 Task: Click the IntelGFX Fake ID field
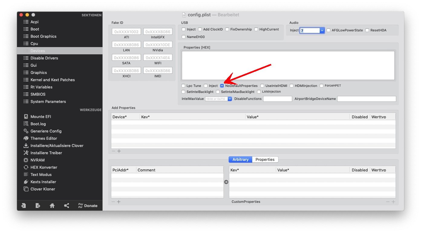[158, 32]
